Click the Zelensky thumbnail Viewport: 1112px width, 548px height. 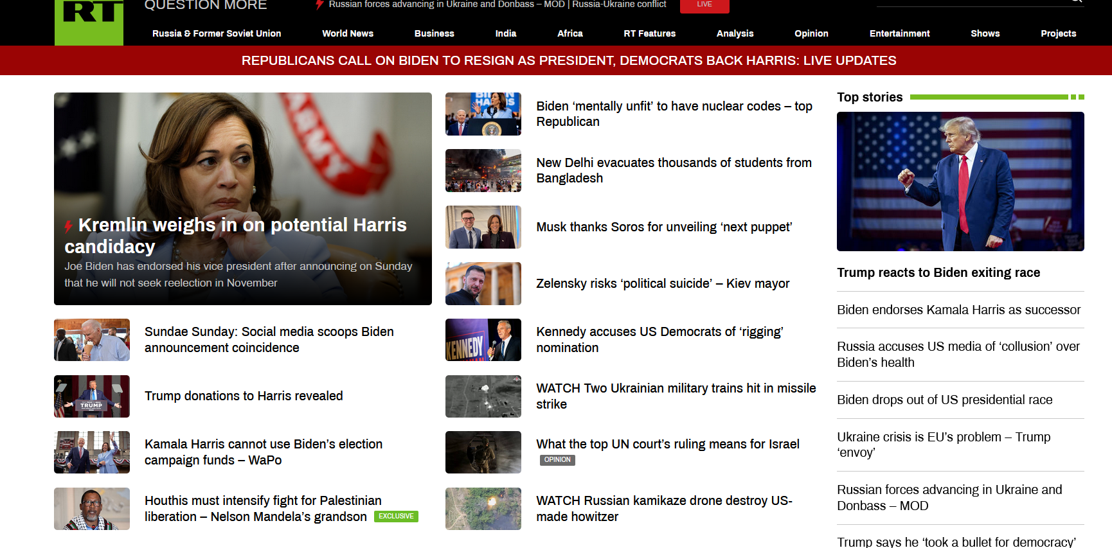(x=483, y=283)
